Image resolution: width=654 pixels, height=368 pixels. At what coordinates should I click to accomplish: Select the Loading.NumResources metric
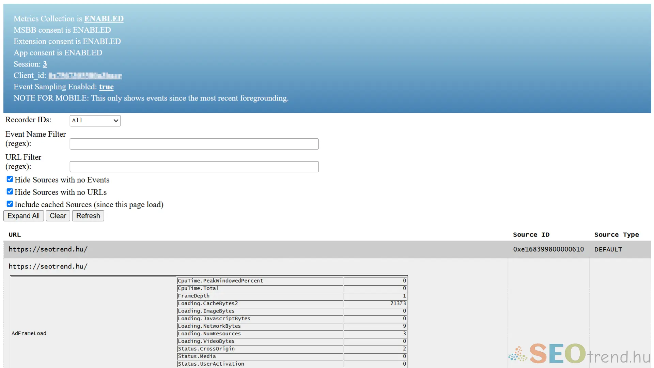[x=209, y=334]
